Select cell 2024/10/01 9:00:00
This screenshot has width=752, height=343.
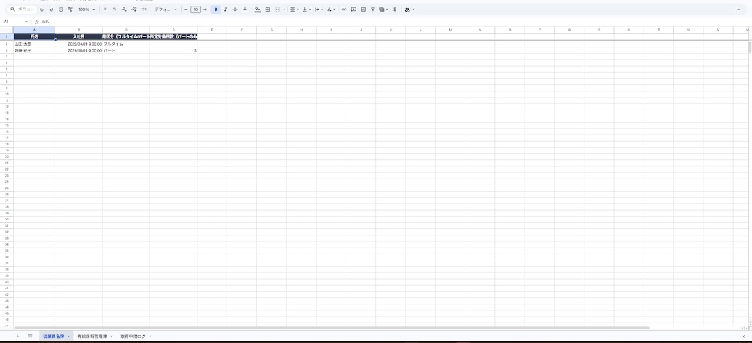pos(79,50)
